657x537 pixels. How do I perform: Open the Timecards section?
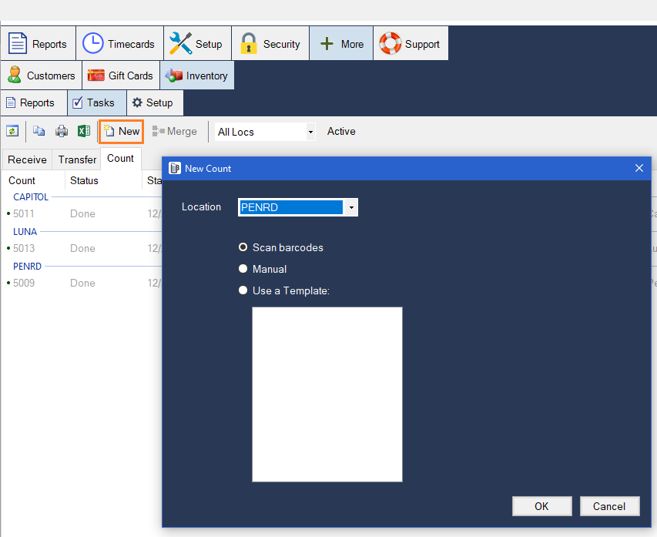(119, 44)
